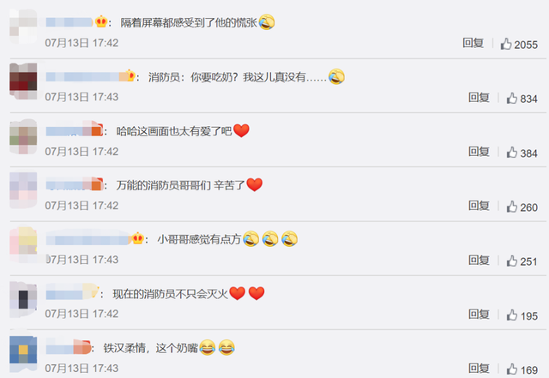Open avatar of the first commenter
The image size is (549, 378).
(x=23, y=27)
